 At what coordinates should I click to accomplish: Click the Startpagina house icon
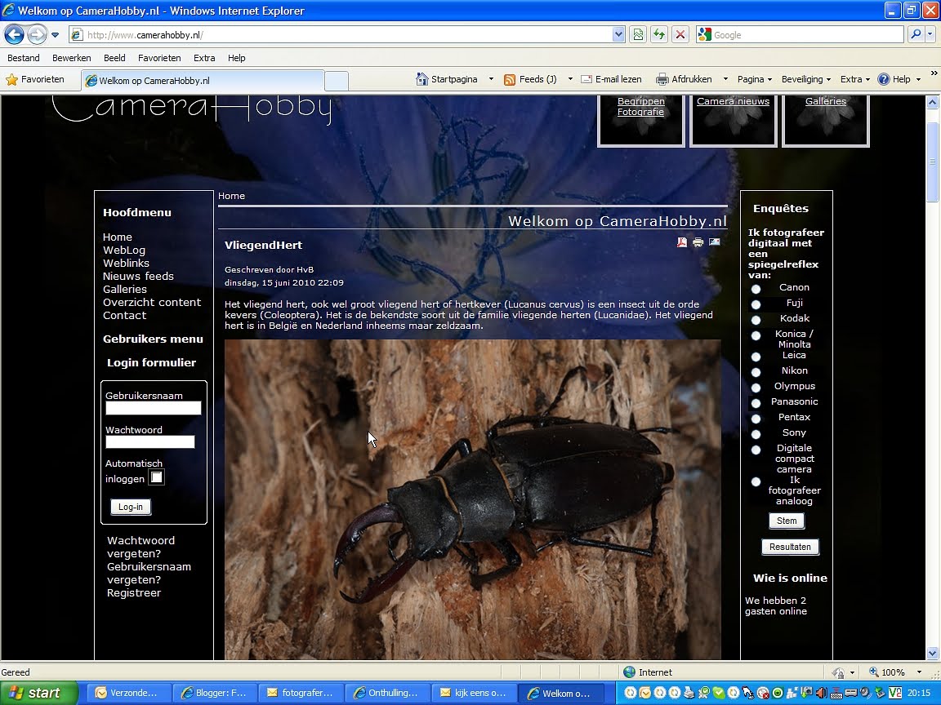click(421, 79)
